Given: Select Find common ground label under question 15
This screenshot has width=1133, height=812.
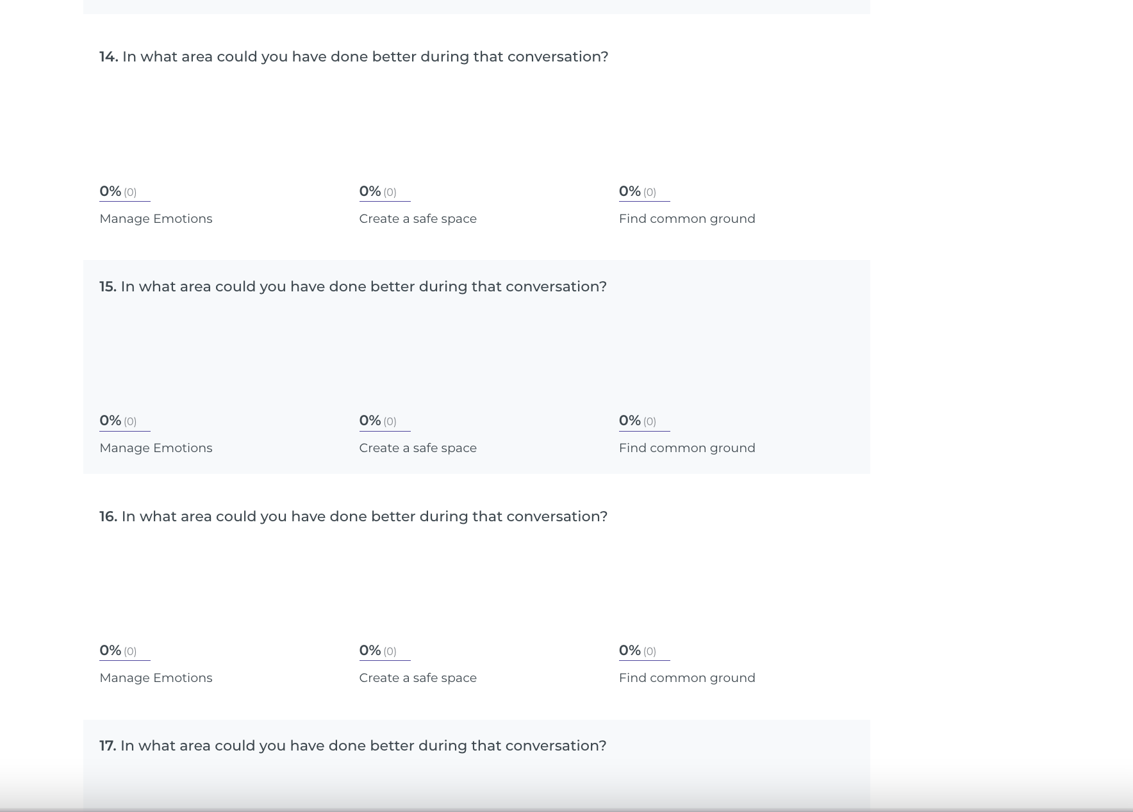Looking at the screenshot, I should 687,448.
